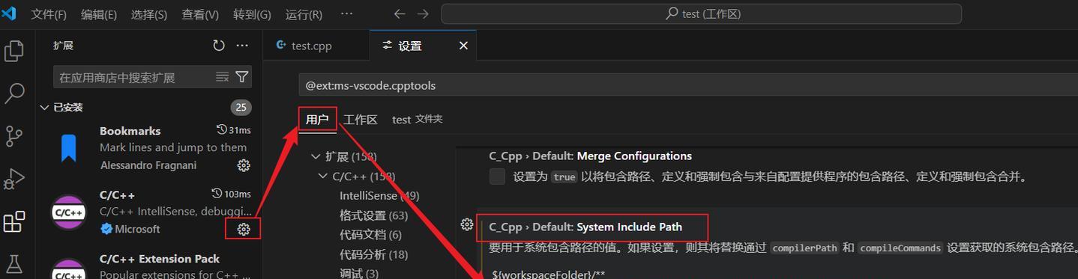Open the Search view icon

14,93
